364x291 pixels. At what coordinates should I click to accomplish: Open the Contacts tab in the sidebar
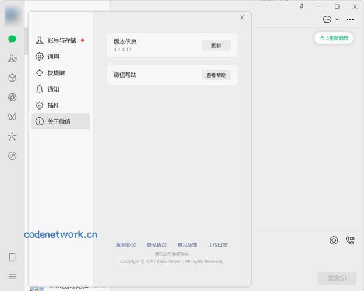point(12,58)
